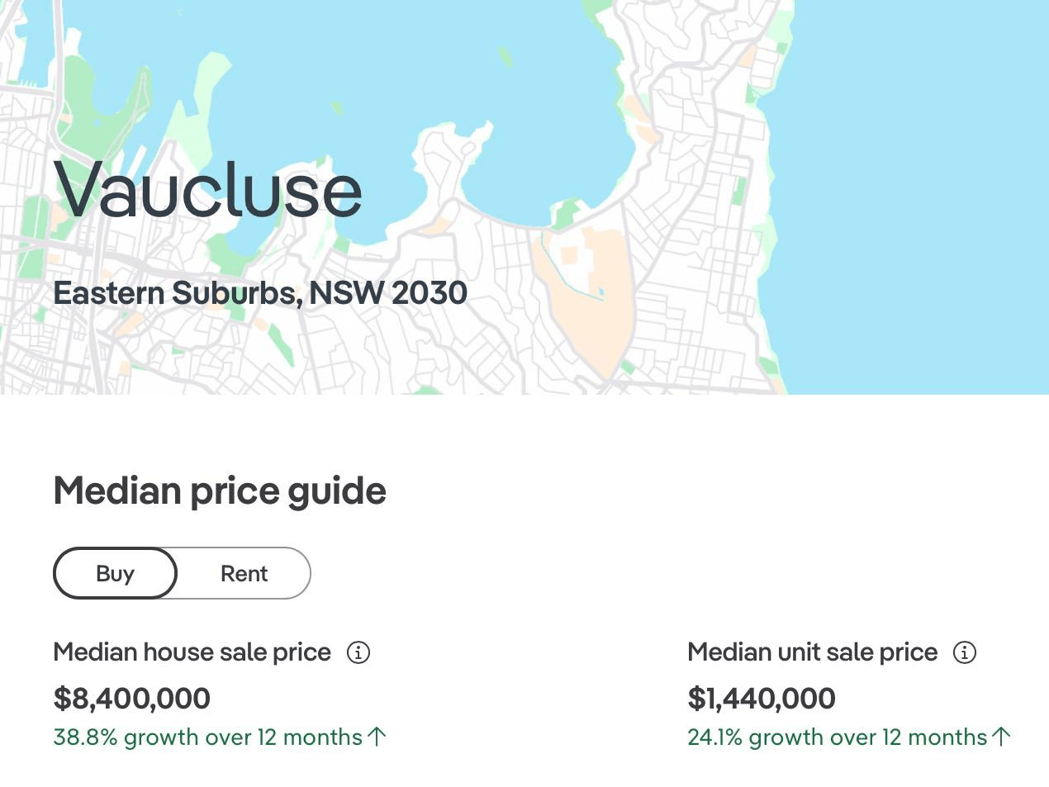Select the $8,400,000 house price value

132,699
